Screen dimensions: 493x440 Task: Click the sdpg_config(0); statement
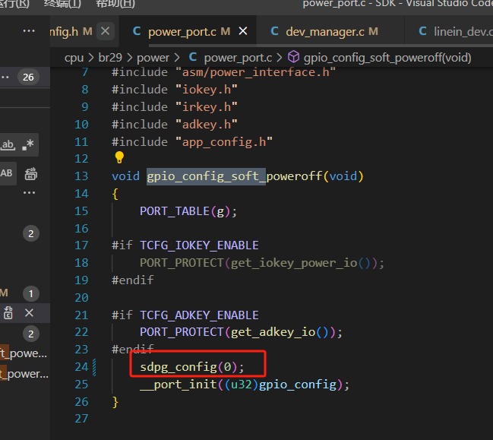click(191, 367)
